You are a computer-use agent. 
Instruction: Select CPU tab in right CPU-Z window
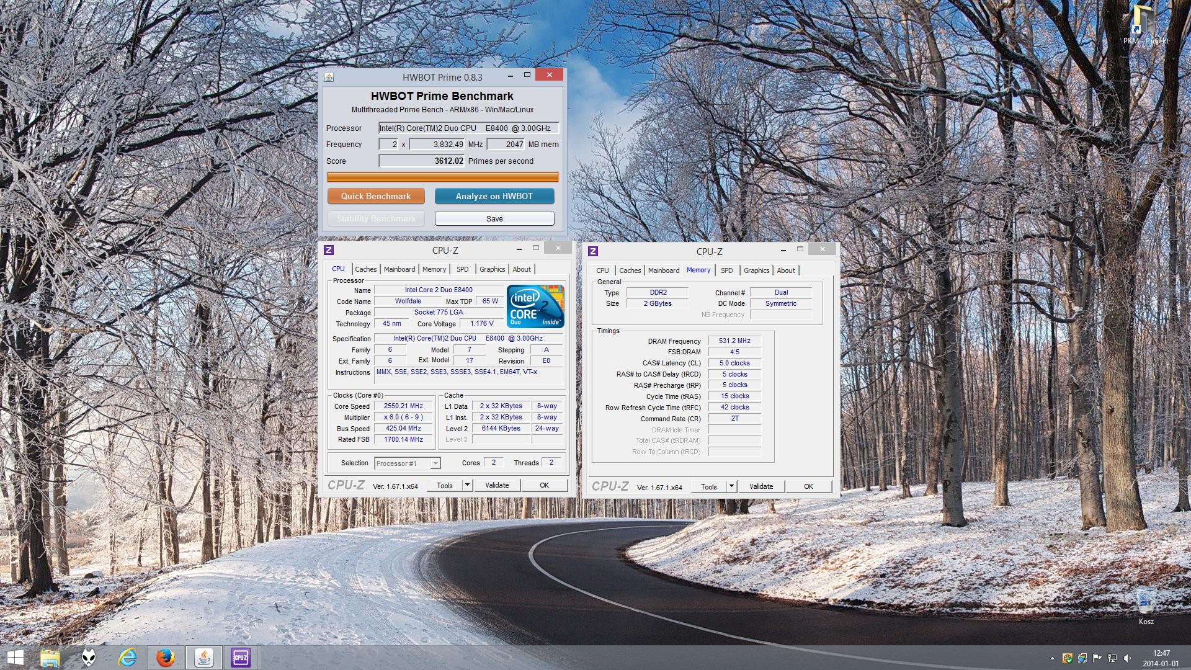tap(602, 270)
